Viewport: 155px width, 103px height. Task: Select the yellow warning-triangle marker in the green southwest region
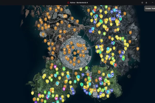coord(59,78)
